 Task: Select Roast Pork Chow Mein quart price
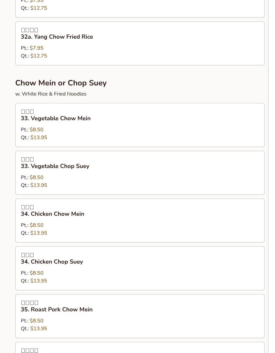point(39,329)
